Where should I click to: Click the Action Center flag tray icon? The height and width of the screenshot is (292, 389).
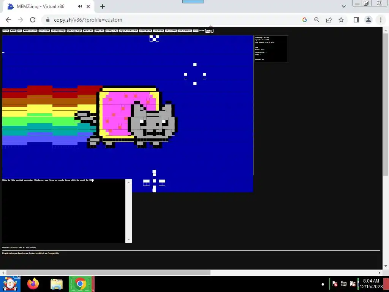click(335, 284)
